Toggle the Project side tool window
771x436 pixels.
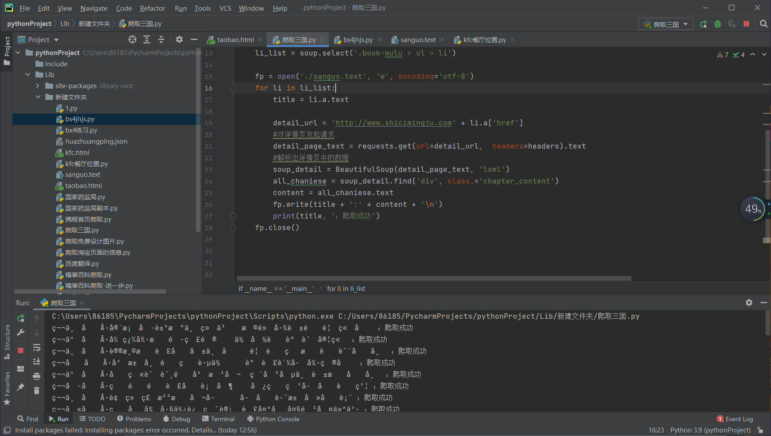click(x=7, y=51)
